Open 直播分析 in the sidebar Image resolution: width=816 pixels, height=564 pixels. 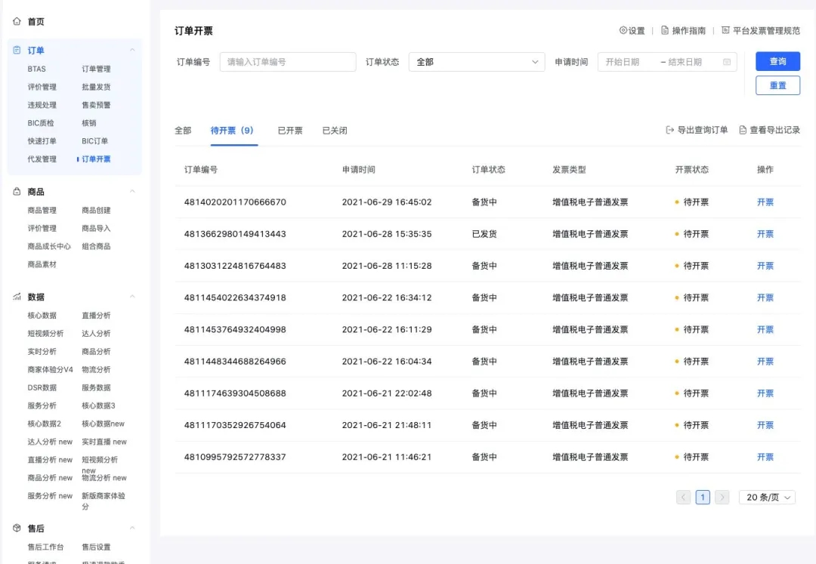tap(96, 316)
